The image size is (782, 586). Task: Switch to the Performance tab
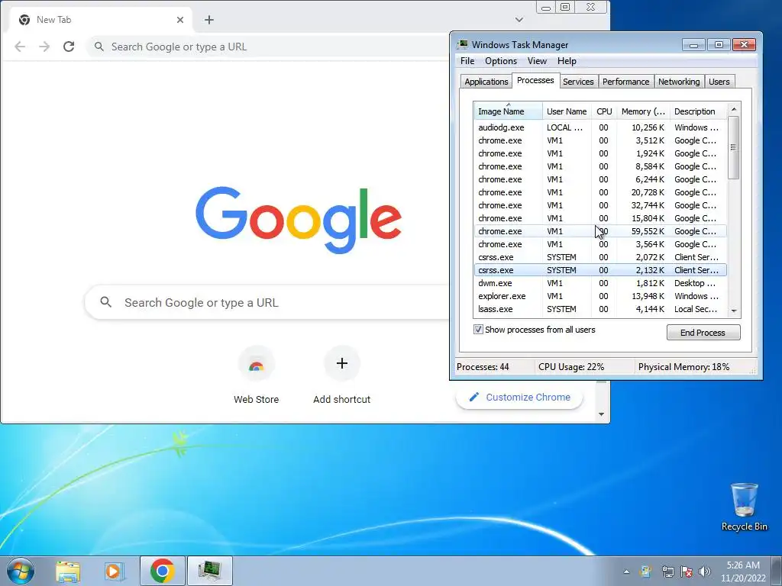coord(626,82)
